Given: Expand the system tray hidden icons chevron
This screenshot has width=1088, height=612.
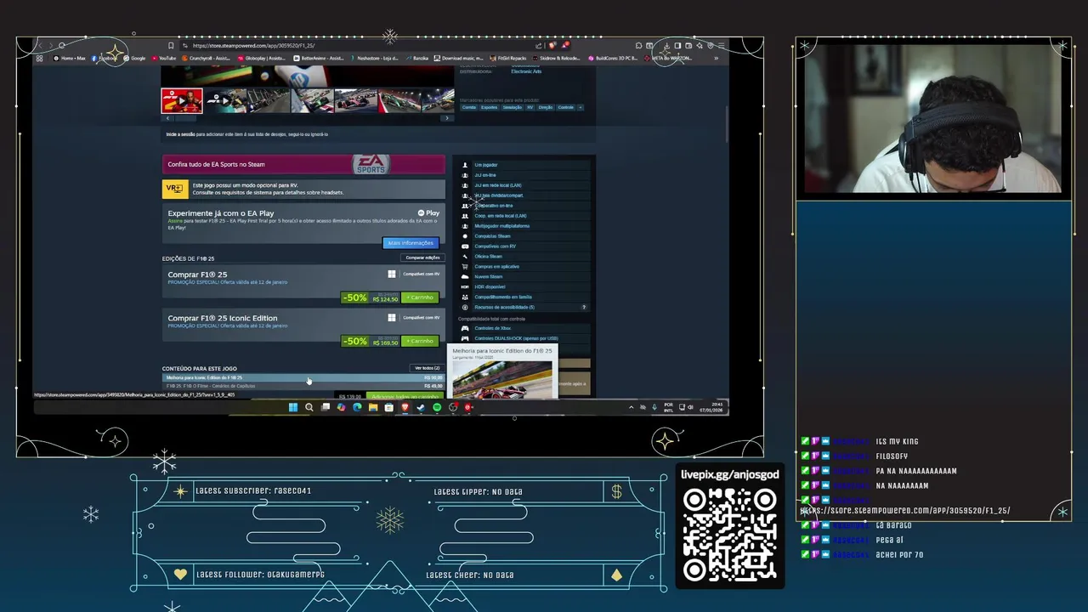Looking at the screenshot, I should 631,408.
